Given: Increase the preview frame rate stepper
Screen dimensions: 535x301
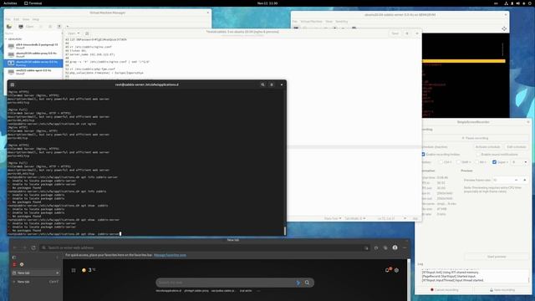Looking at the screenshot, I should 525,180.
